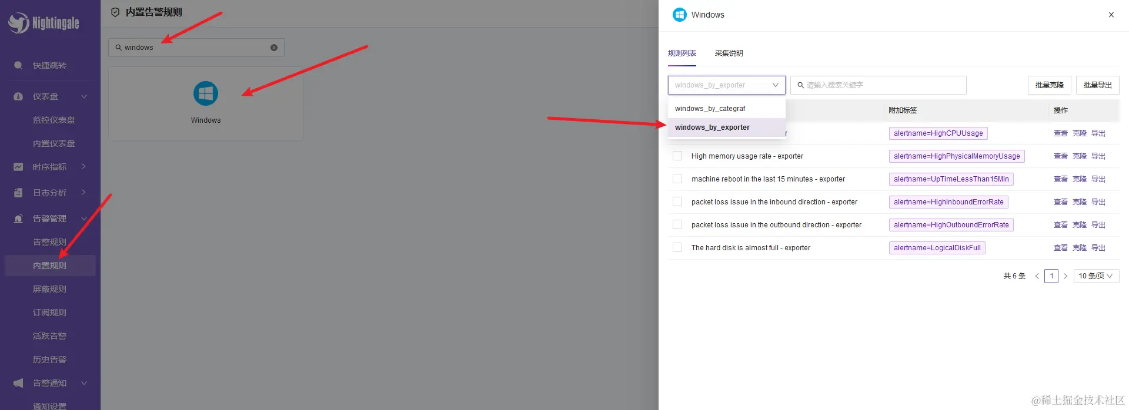Screen dimensions: 1129x410
Task: Click the built-in rules windows search field
Action: 196,48
